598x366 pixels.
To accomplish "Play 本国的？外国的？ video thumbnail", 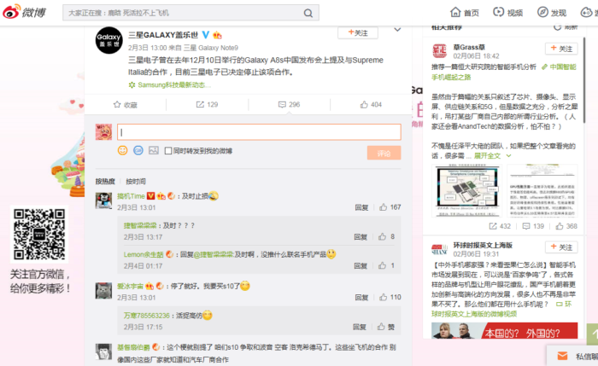I will pos(505,330).
